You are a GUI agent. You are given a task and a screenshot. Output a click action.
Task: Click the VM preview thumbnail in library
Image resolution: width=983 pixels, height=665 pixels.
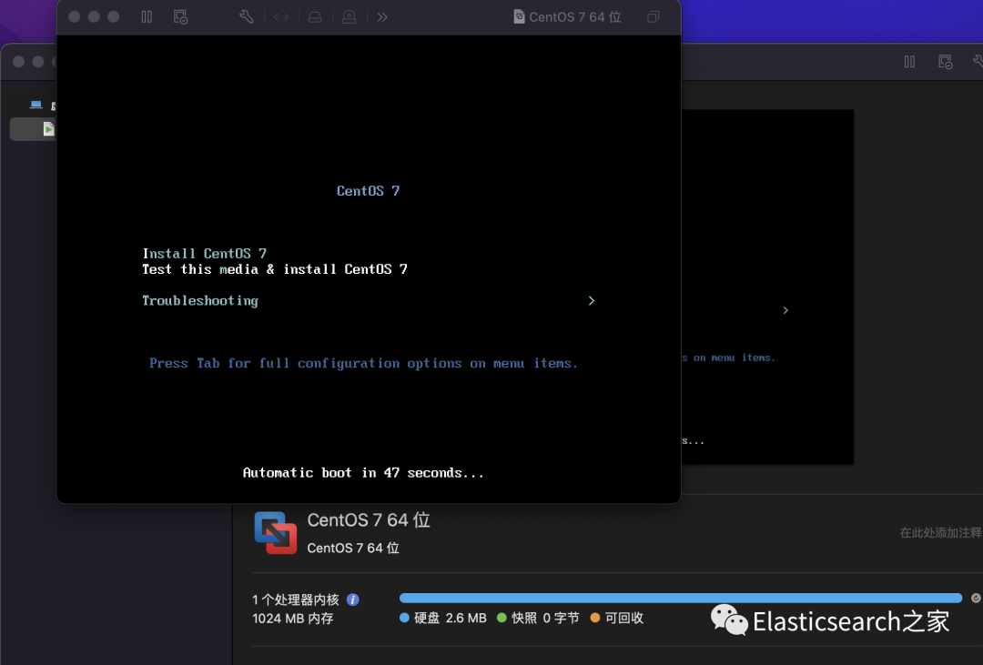pyautogui.click(x=767, y=287)
